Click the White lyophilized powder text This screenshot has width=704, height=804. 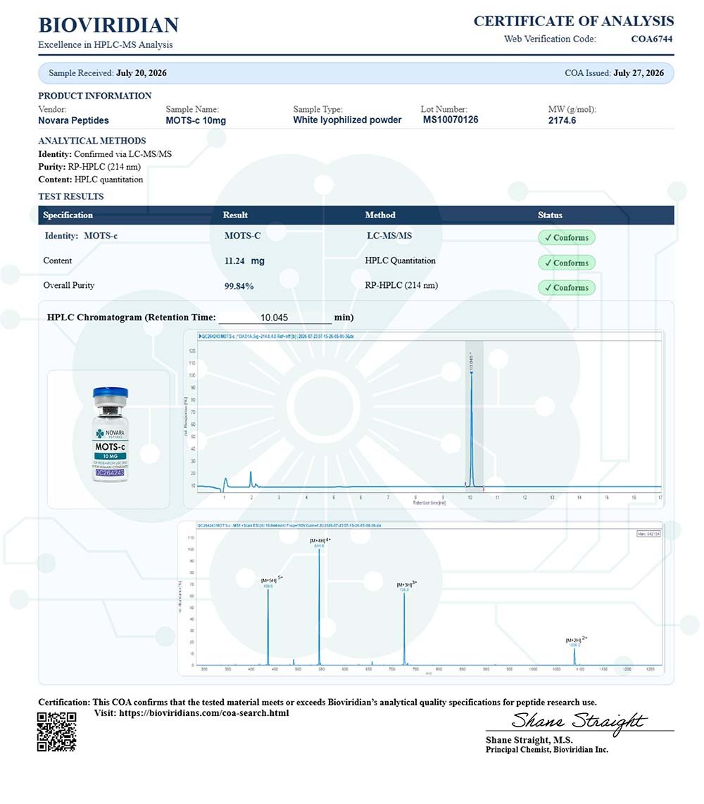click(x=347, y=120)
